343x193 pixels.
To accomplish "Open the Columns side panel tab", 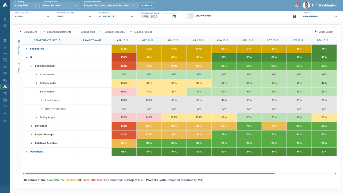I will 19,47.
